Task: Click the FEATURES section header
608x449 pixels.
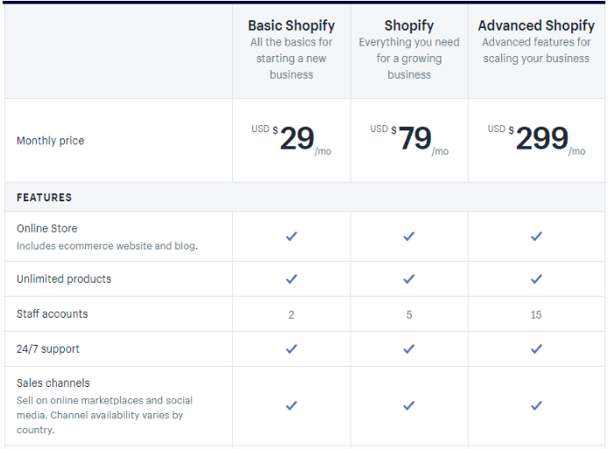Action: pyautogui.click(x=45, y=198)
